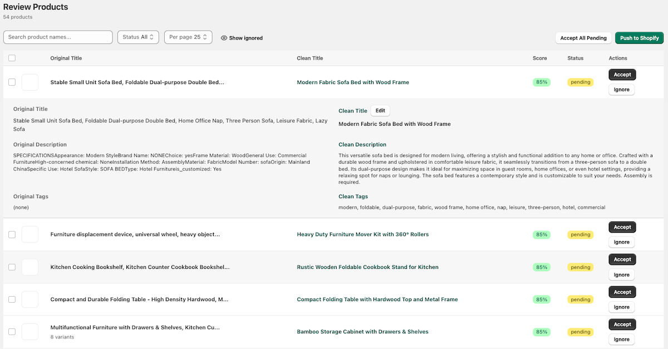Accept the Heavy Duty Furniture Mover Kit
Image resolution: width=668 pixels, height=349 pixels.
[x=622, y=227]
